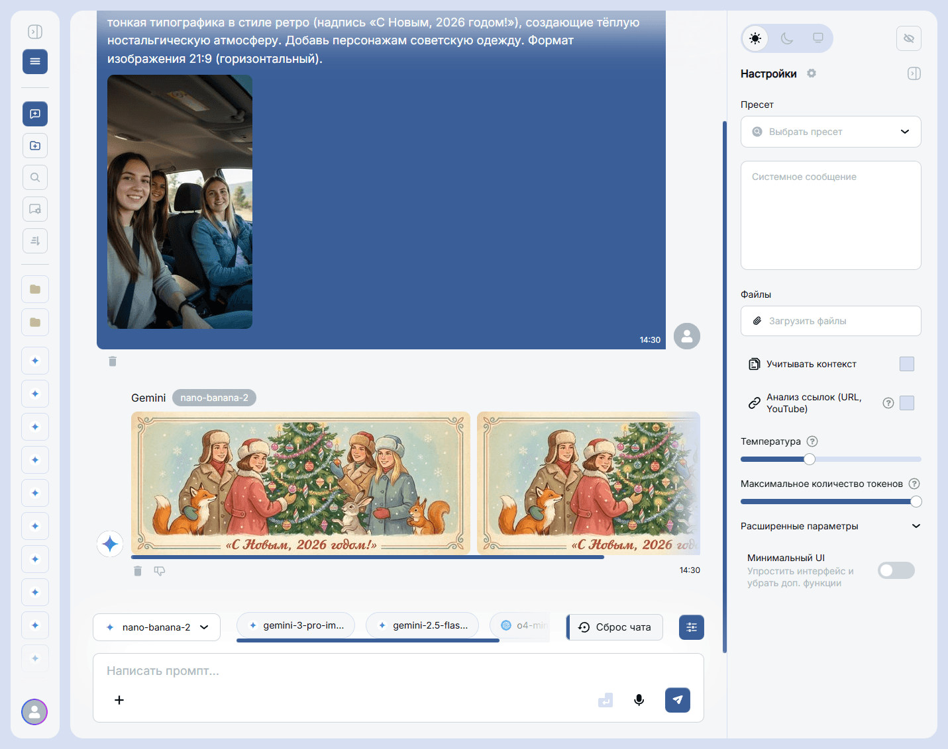Enable the Учитывать контекст checkbox

click(906, 364)
